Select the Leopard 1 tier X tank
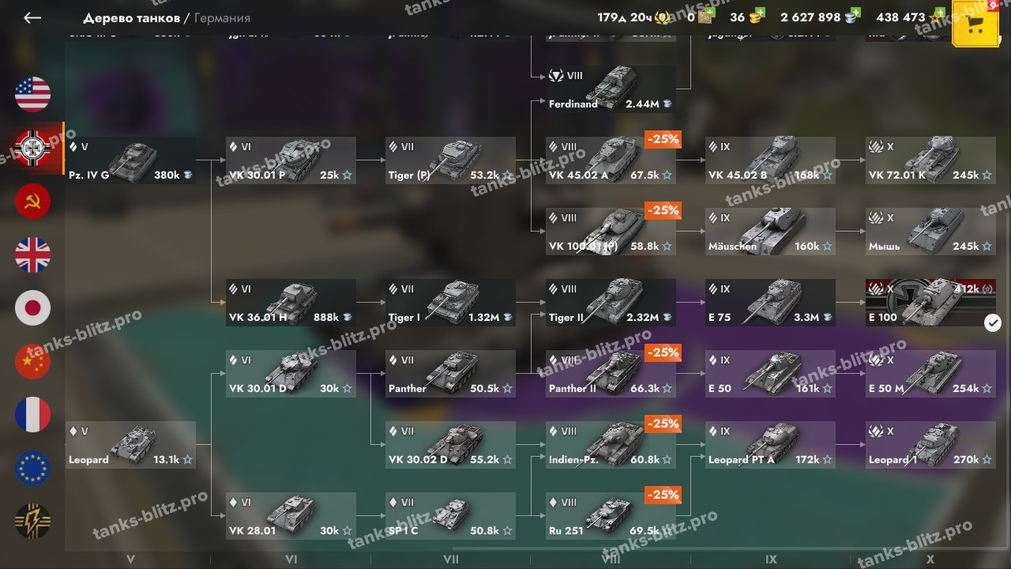The width and height of the screenshot is (1011, 569). pyautogui.click(x=930, y=445)
